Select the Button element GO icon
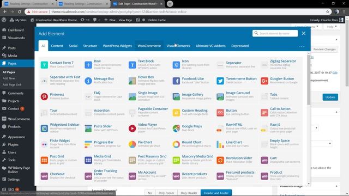The height and width of the screenshot is (196, 349). (220, 113)
